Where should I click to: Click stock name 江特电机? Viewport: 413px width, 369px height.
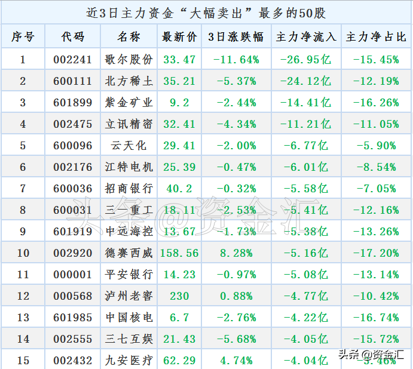point(129,167)
